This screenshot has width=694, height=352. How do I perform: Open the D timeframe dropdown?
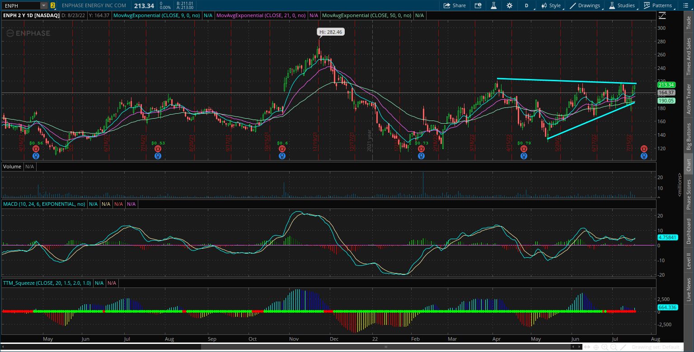[528, 5]
